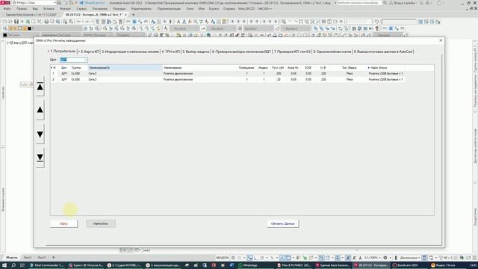Viewport: 478px width, 269px height.
Task: Open the Правка menu
Action: click(22, 9)
